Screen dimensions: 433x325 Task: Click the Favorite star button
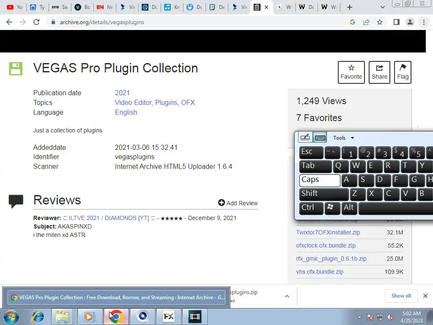click(x=351, y=72)
